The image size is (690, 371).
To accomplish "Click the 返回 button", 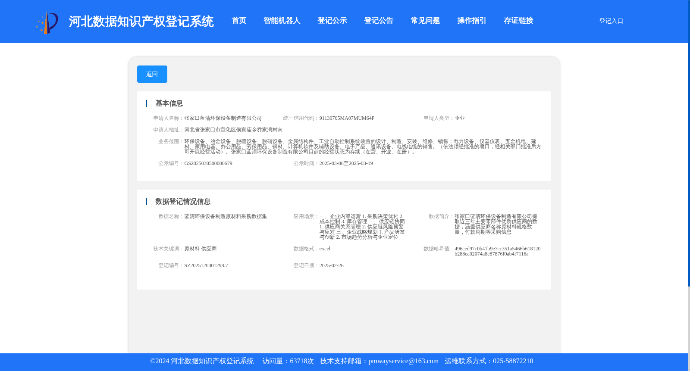I will [152, 74].
